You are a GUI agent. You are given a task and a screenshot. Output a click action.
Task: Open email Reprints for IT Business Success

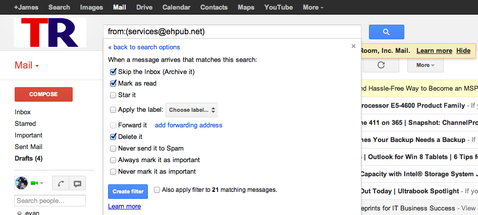tap(419, 208)
